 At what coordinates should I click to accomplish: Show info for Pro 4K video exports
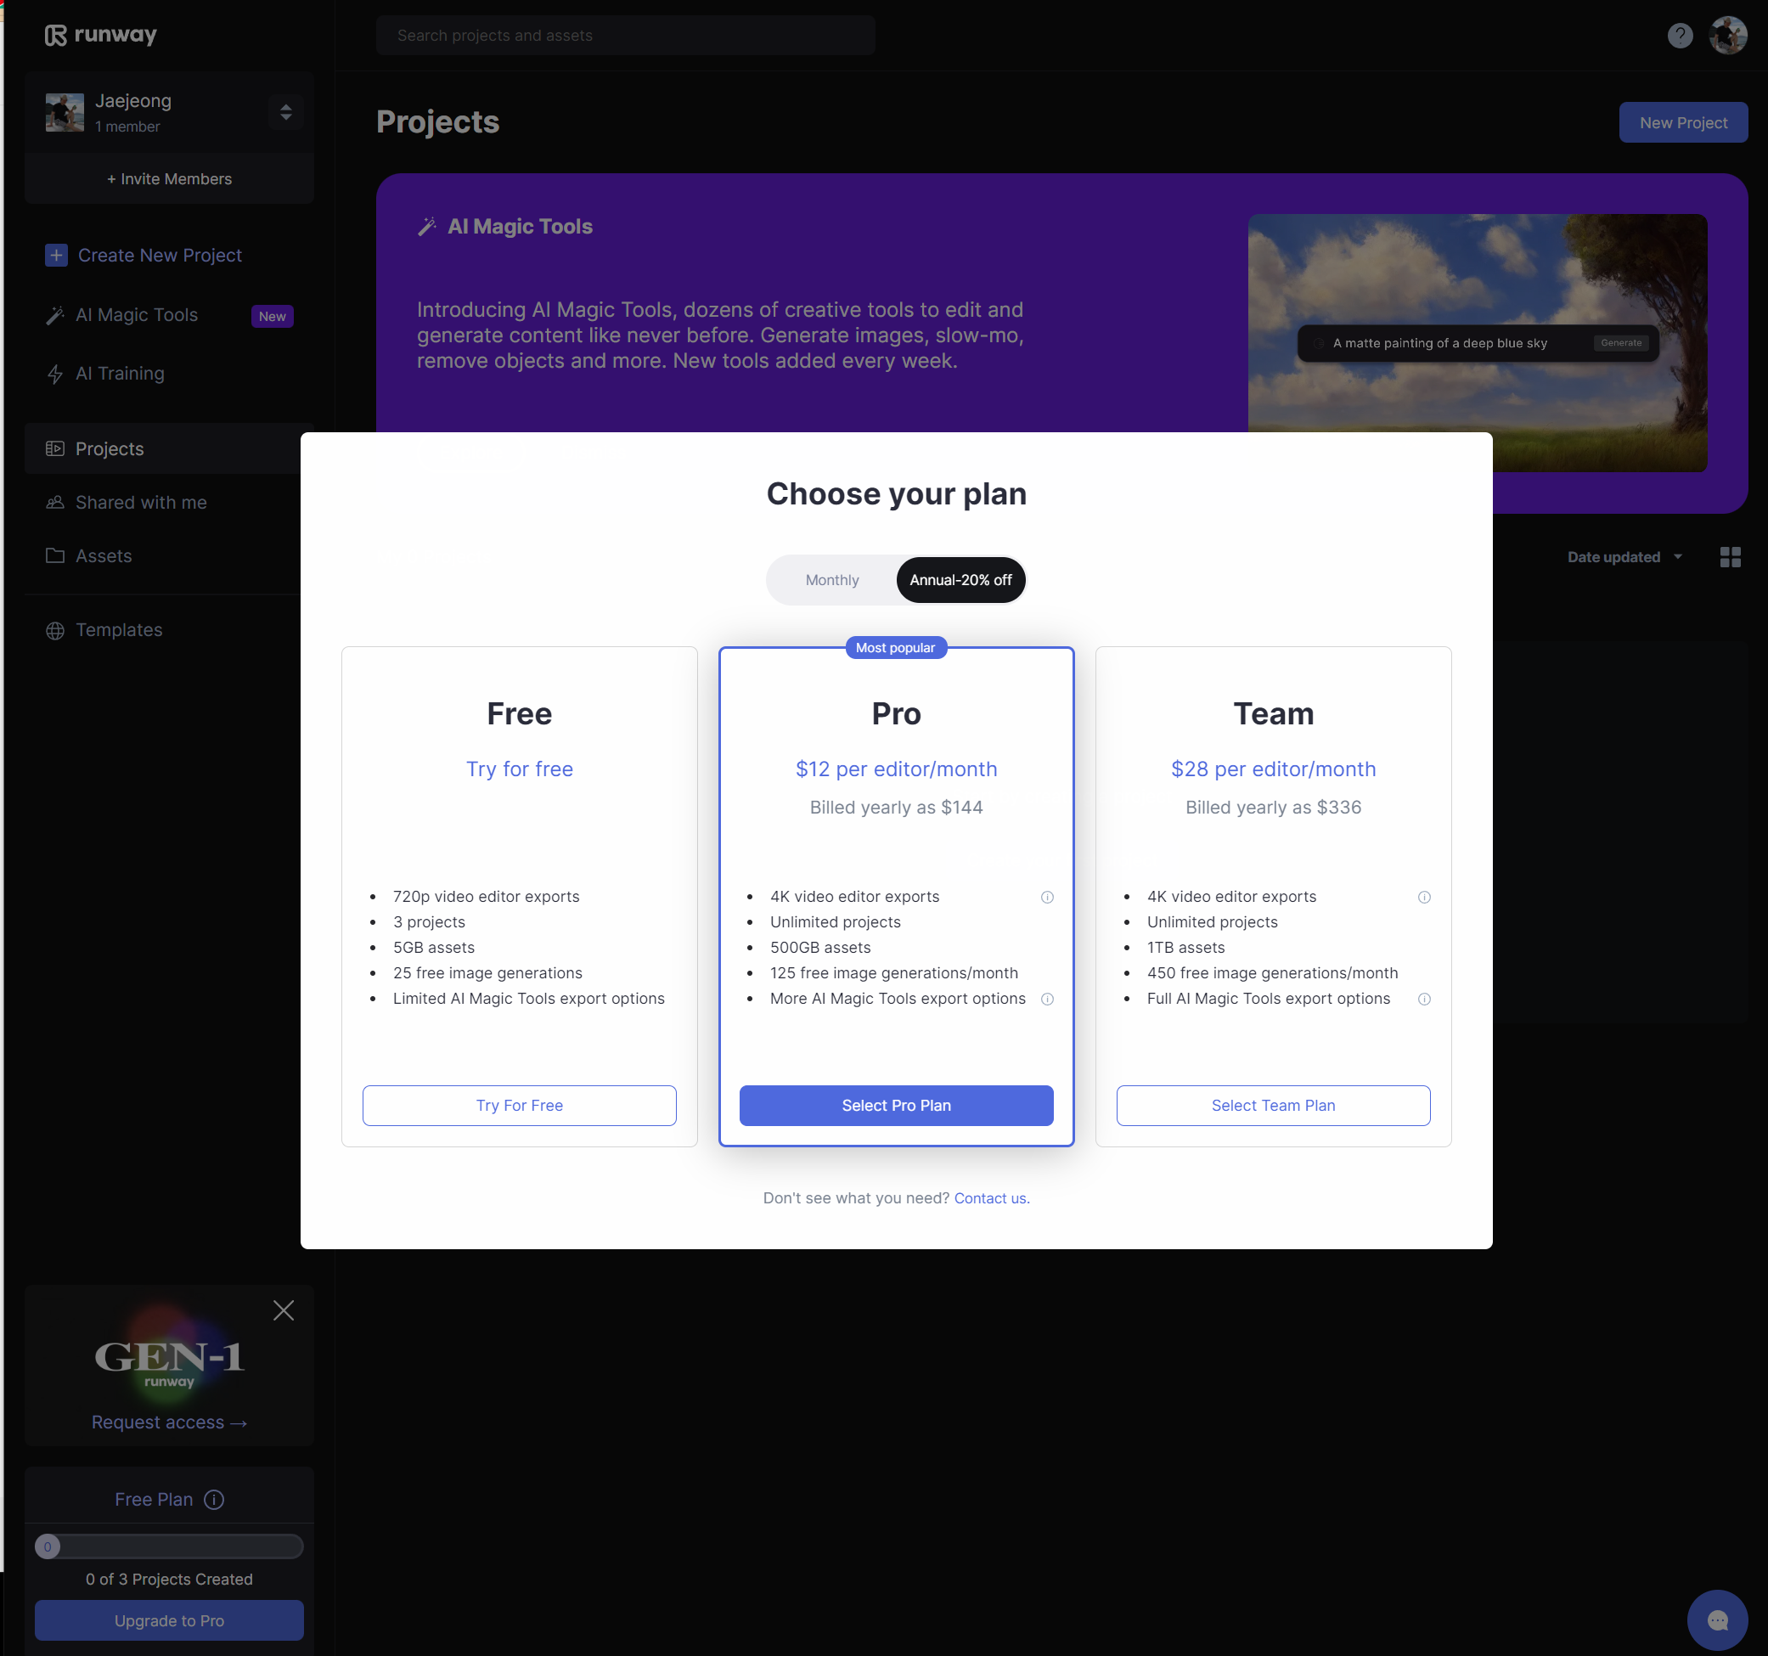click(1047, 897)
